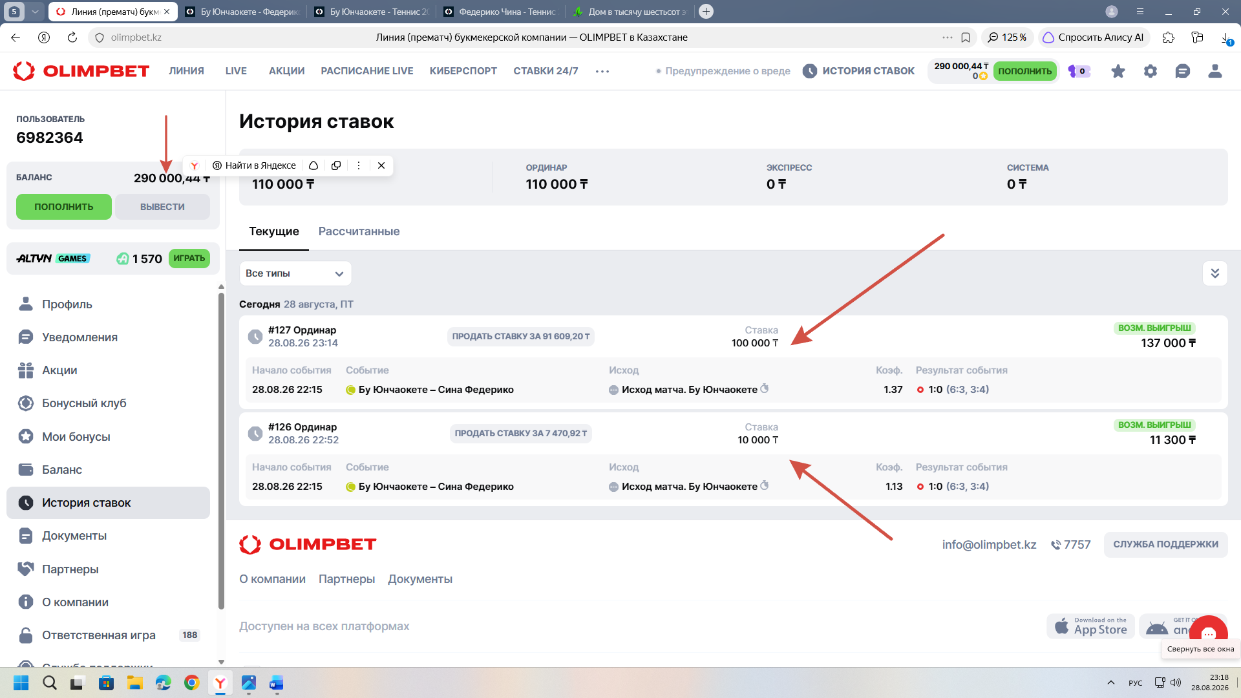The width and height of the screenshot is (1241, 698).
Task: Open the chat messages icon in header
Action: tap(1183, 71)
